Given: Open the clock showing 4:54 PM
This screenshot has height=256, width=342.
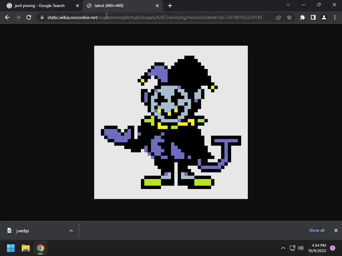Looking at the screenshot, I should [x=317, y=248].
